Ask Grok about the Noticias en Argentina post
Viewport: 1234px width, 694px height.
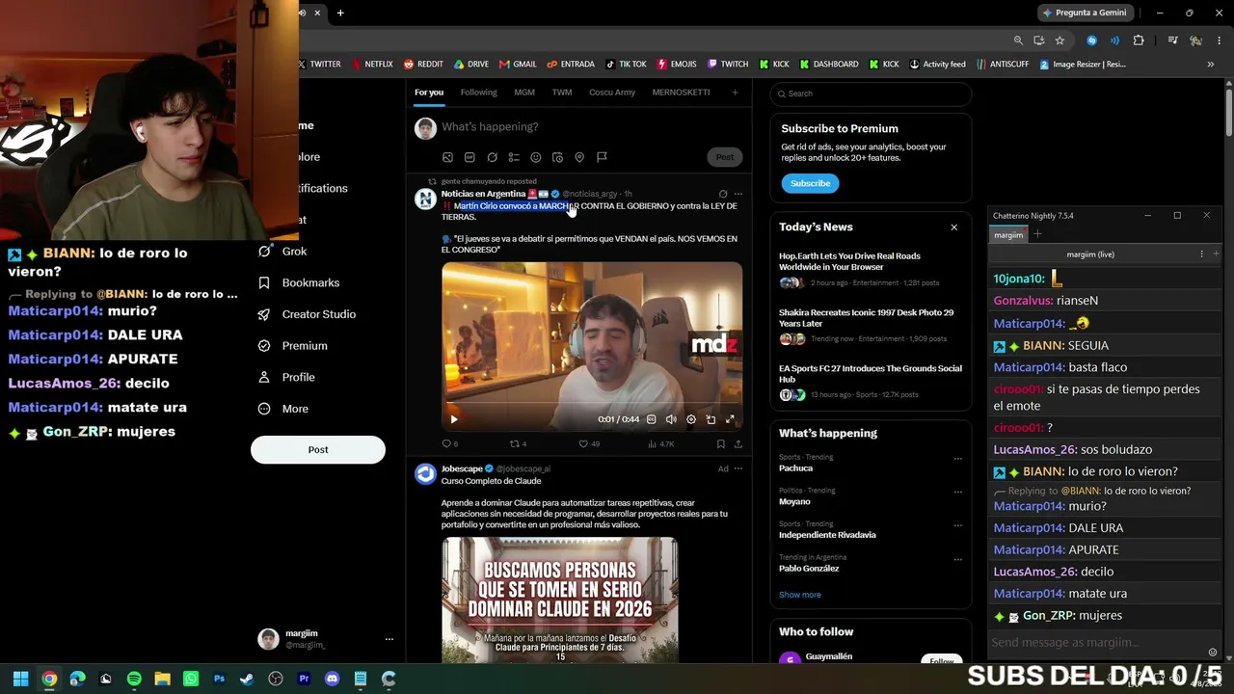723,194
